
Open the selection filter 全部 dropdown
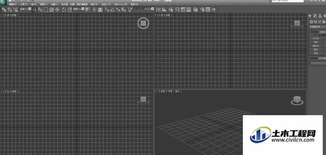(x=25, y=9)
